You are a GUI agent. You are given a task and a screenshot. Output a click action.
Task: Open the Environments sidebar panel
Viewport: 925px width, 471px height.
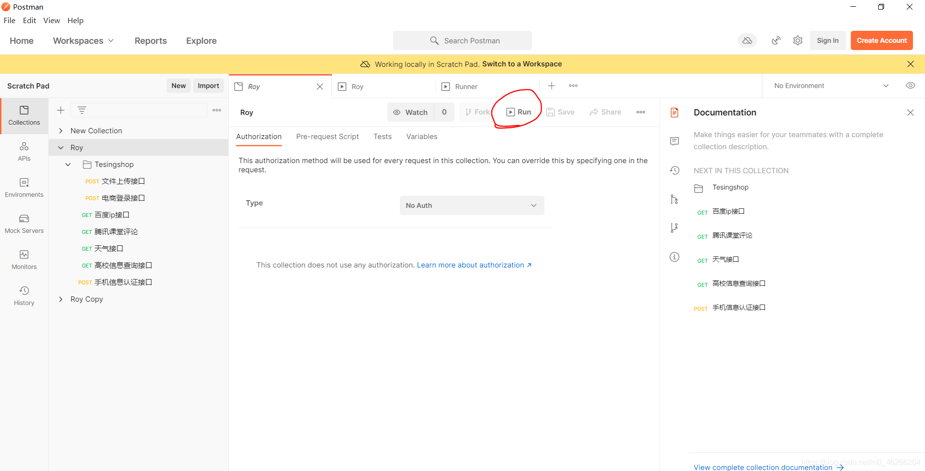(x=24, y=188)
